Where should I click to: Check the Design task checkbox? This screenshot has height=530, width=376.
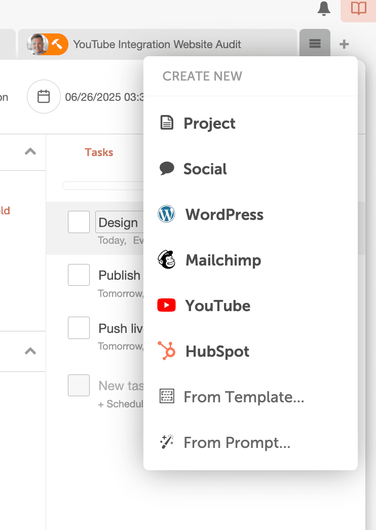coord(79,222)
